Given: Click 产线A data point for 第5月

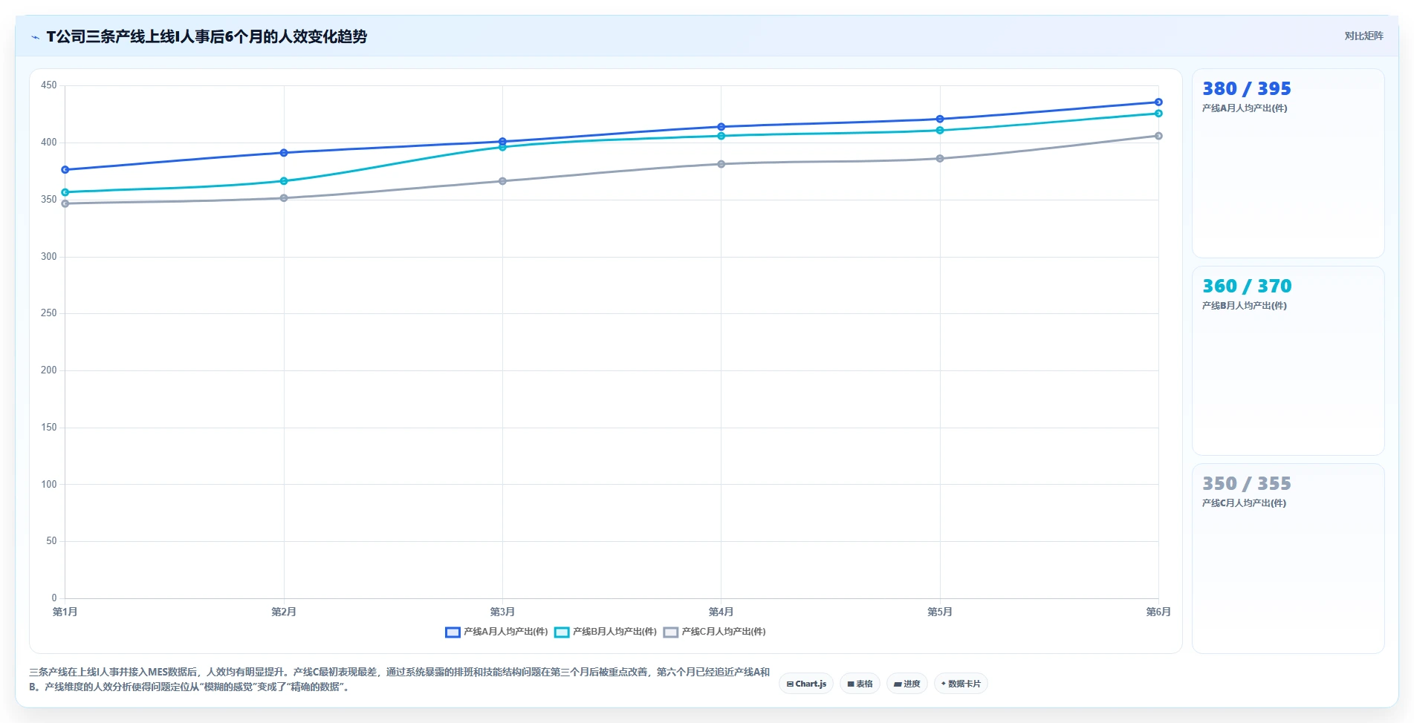Looking at the screenshot, I should [x=940, y=119].
